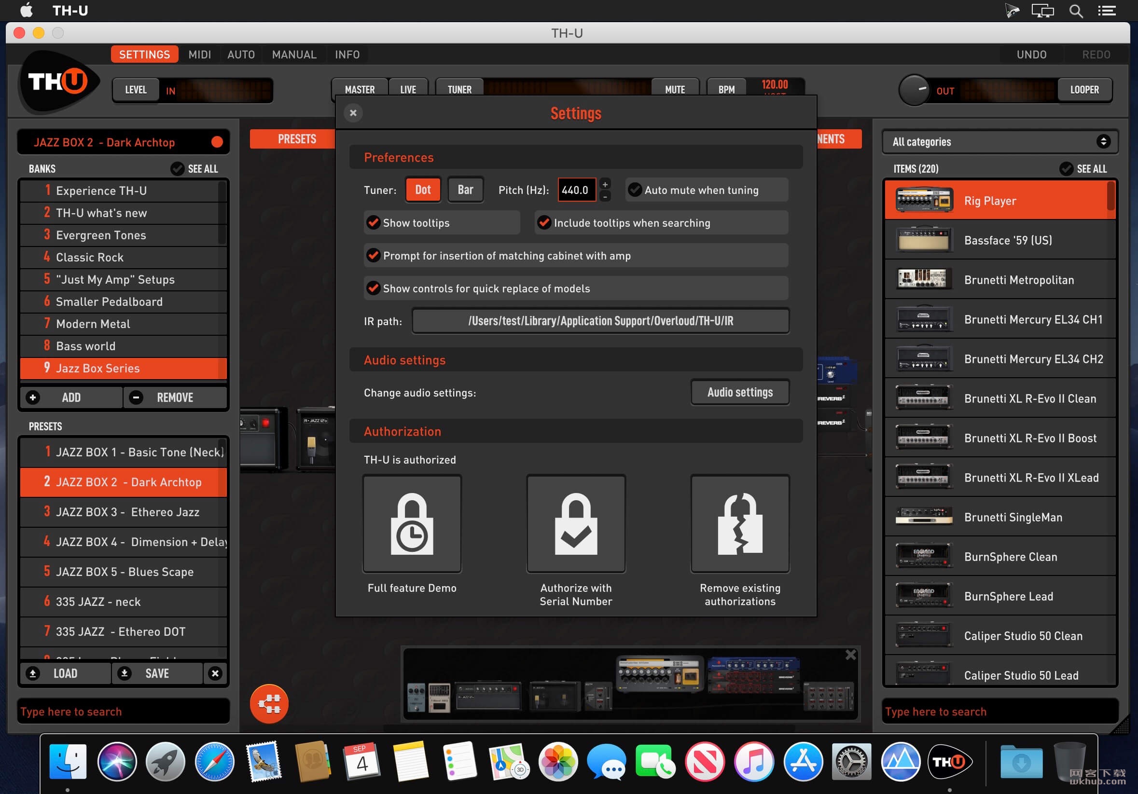Click the presets search field on the left
The height and width of the screenshot is (794, 1138).
point(124,712)
